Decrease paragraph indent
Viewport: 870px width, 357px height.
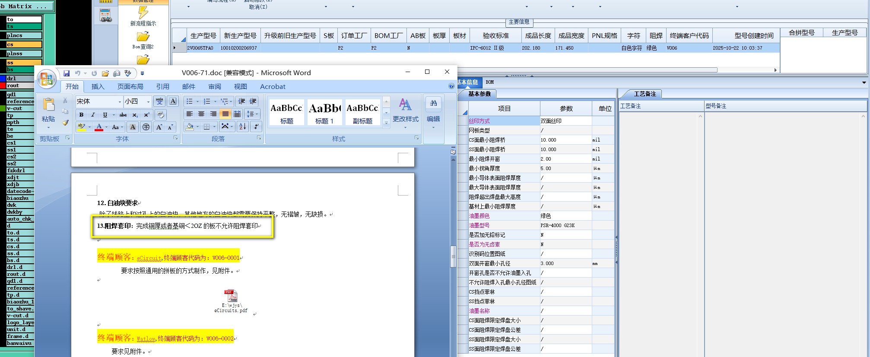[x=242, y=101]
